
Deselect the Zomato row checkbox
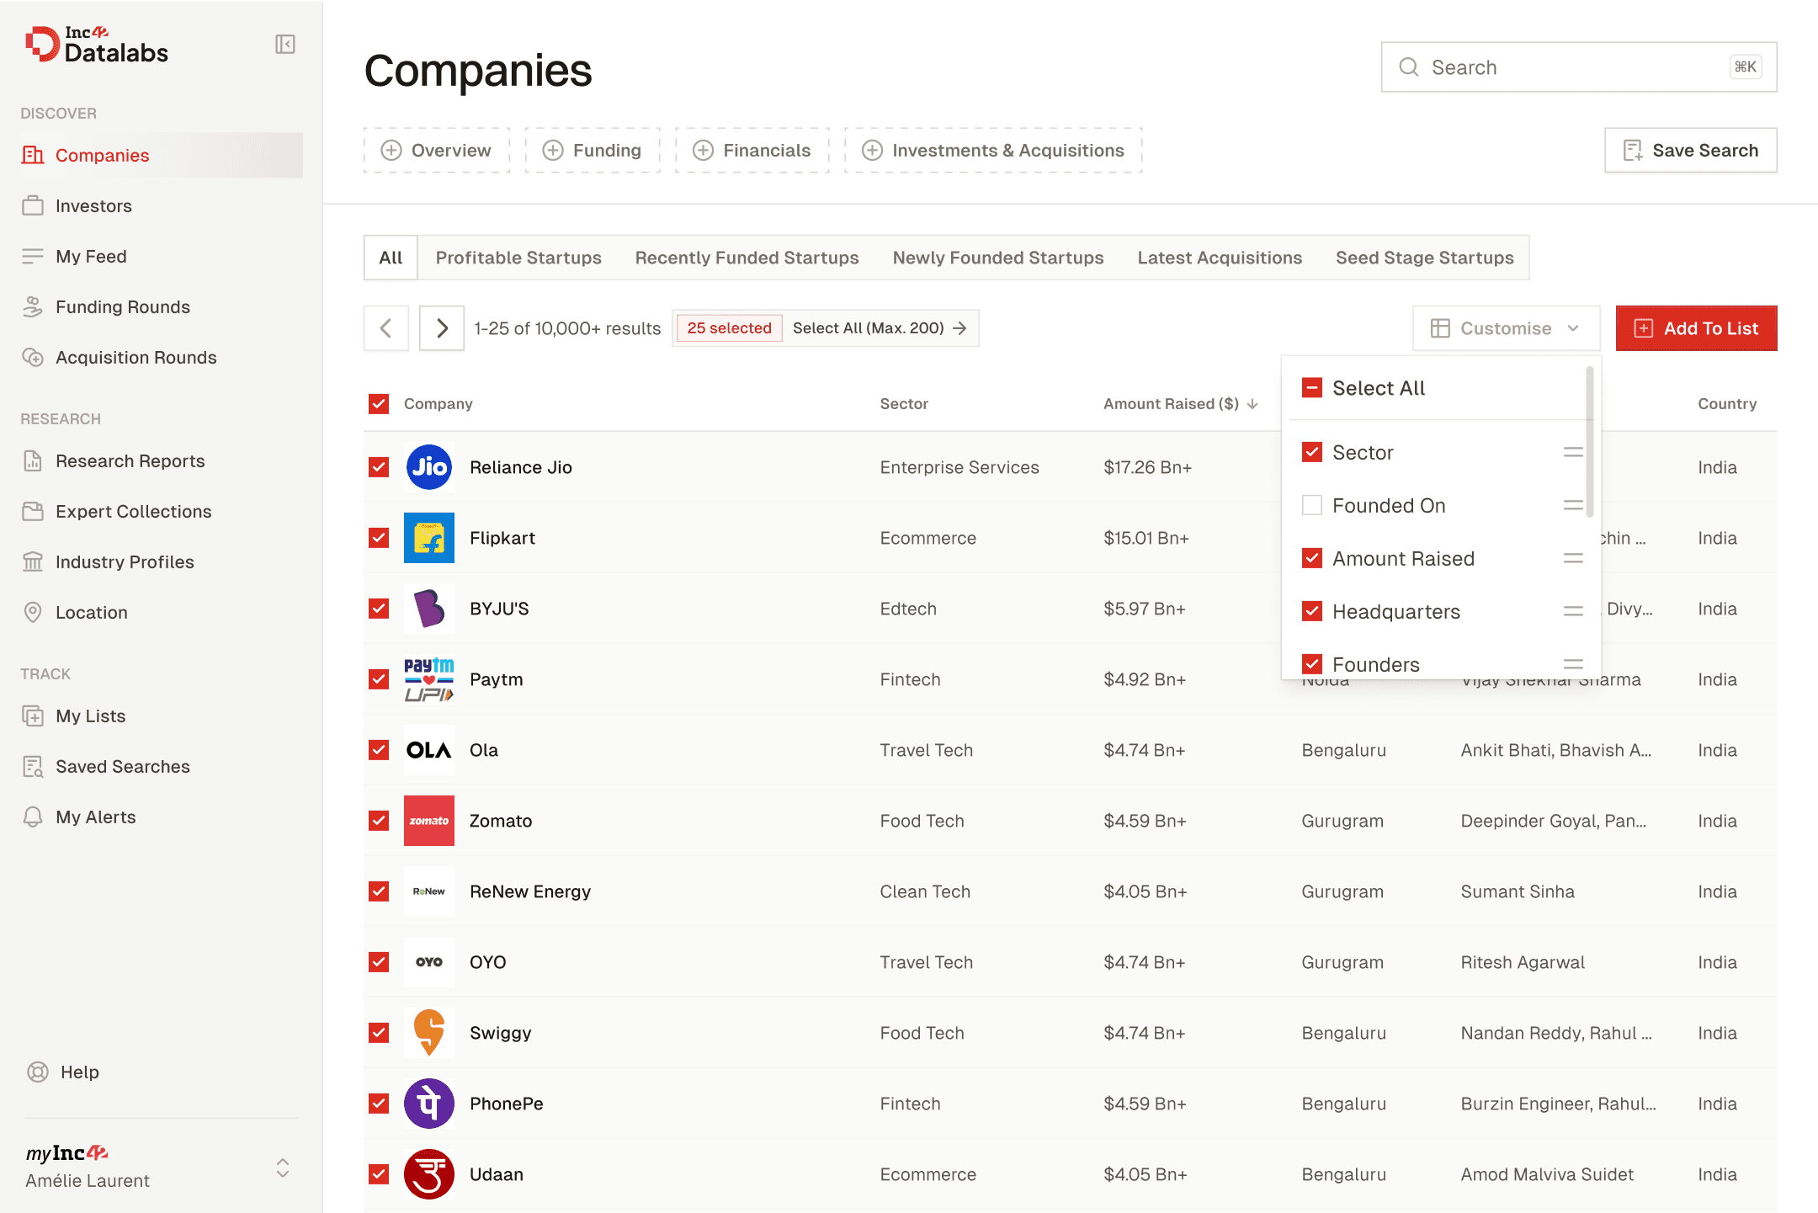click(x=379, y=821)
